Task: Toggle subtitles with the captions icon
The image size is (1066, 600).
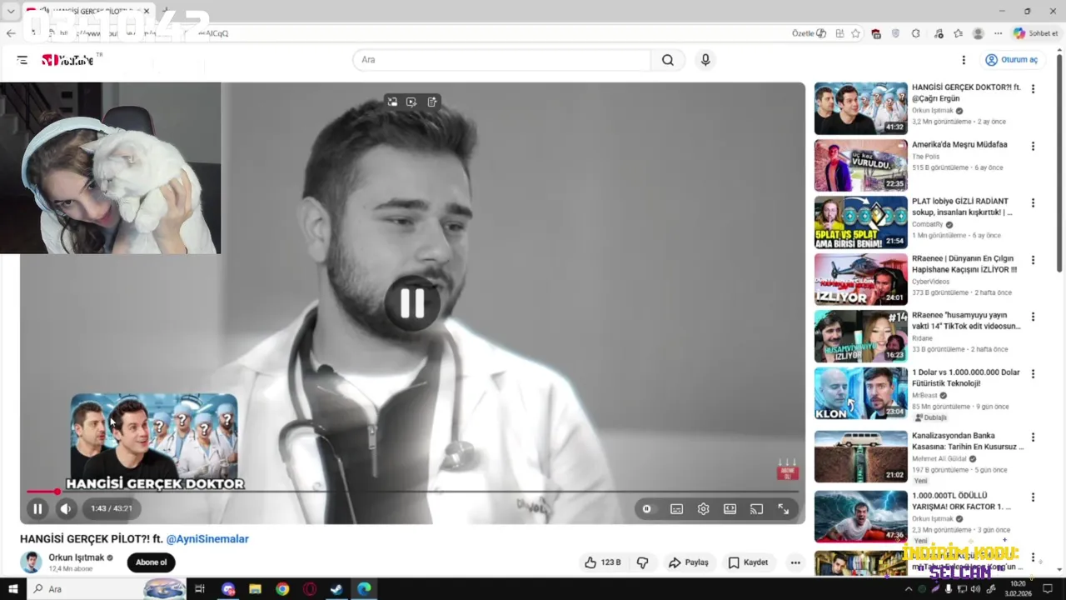Action: tap(676, 509)
